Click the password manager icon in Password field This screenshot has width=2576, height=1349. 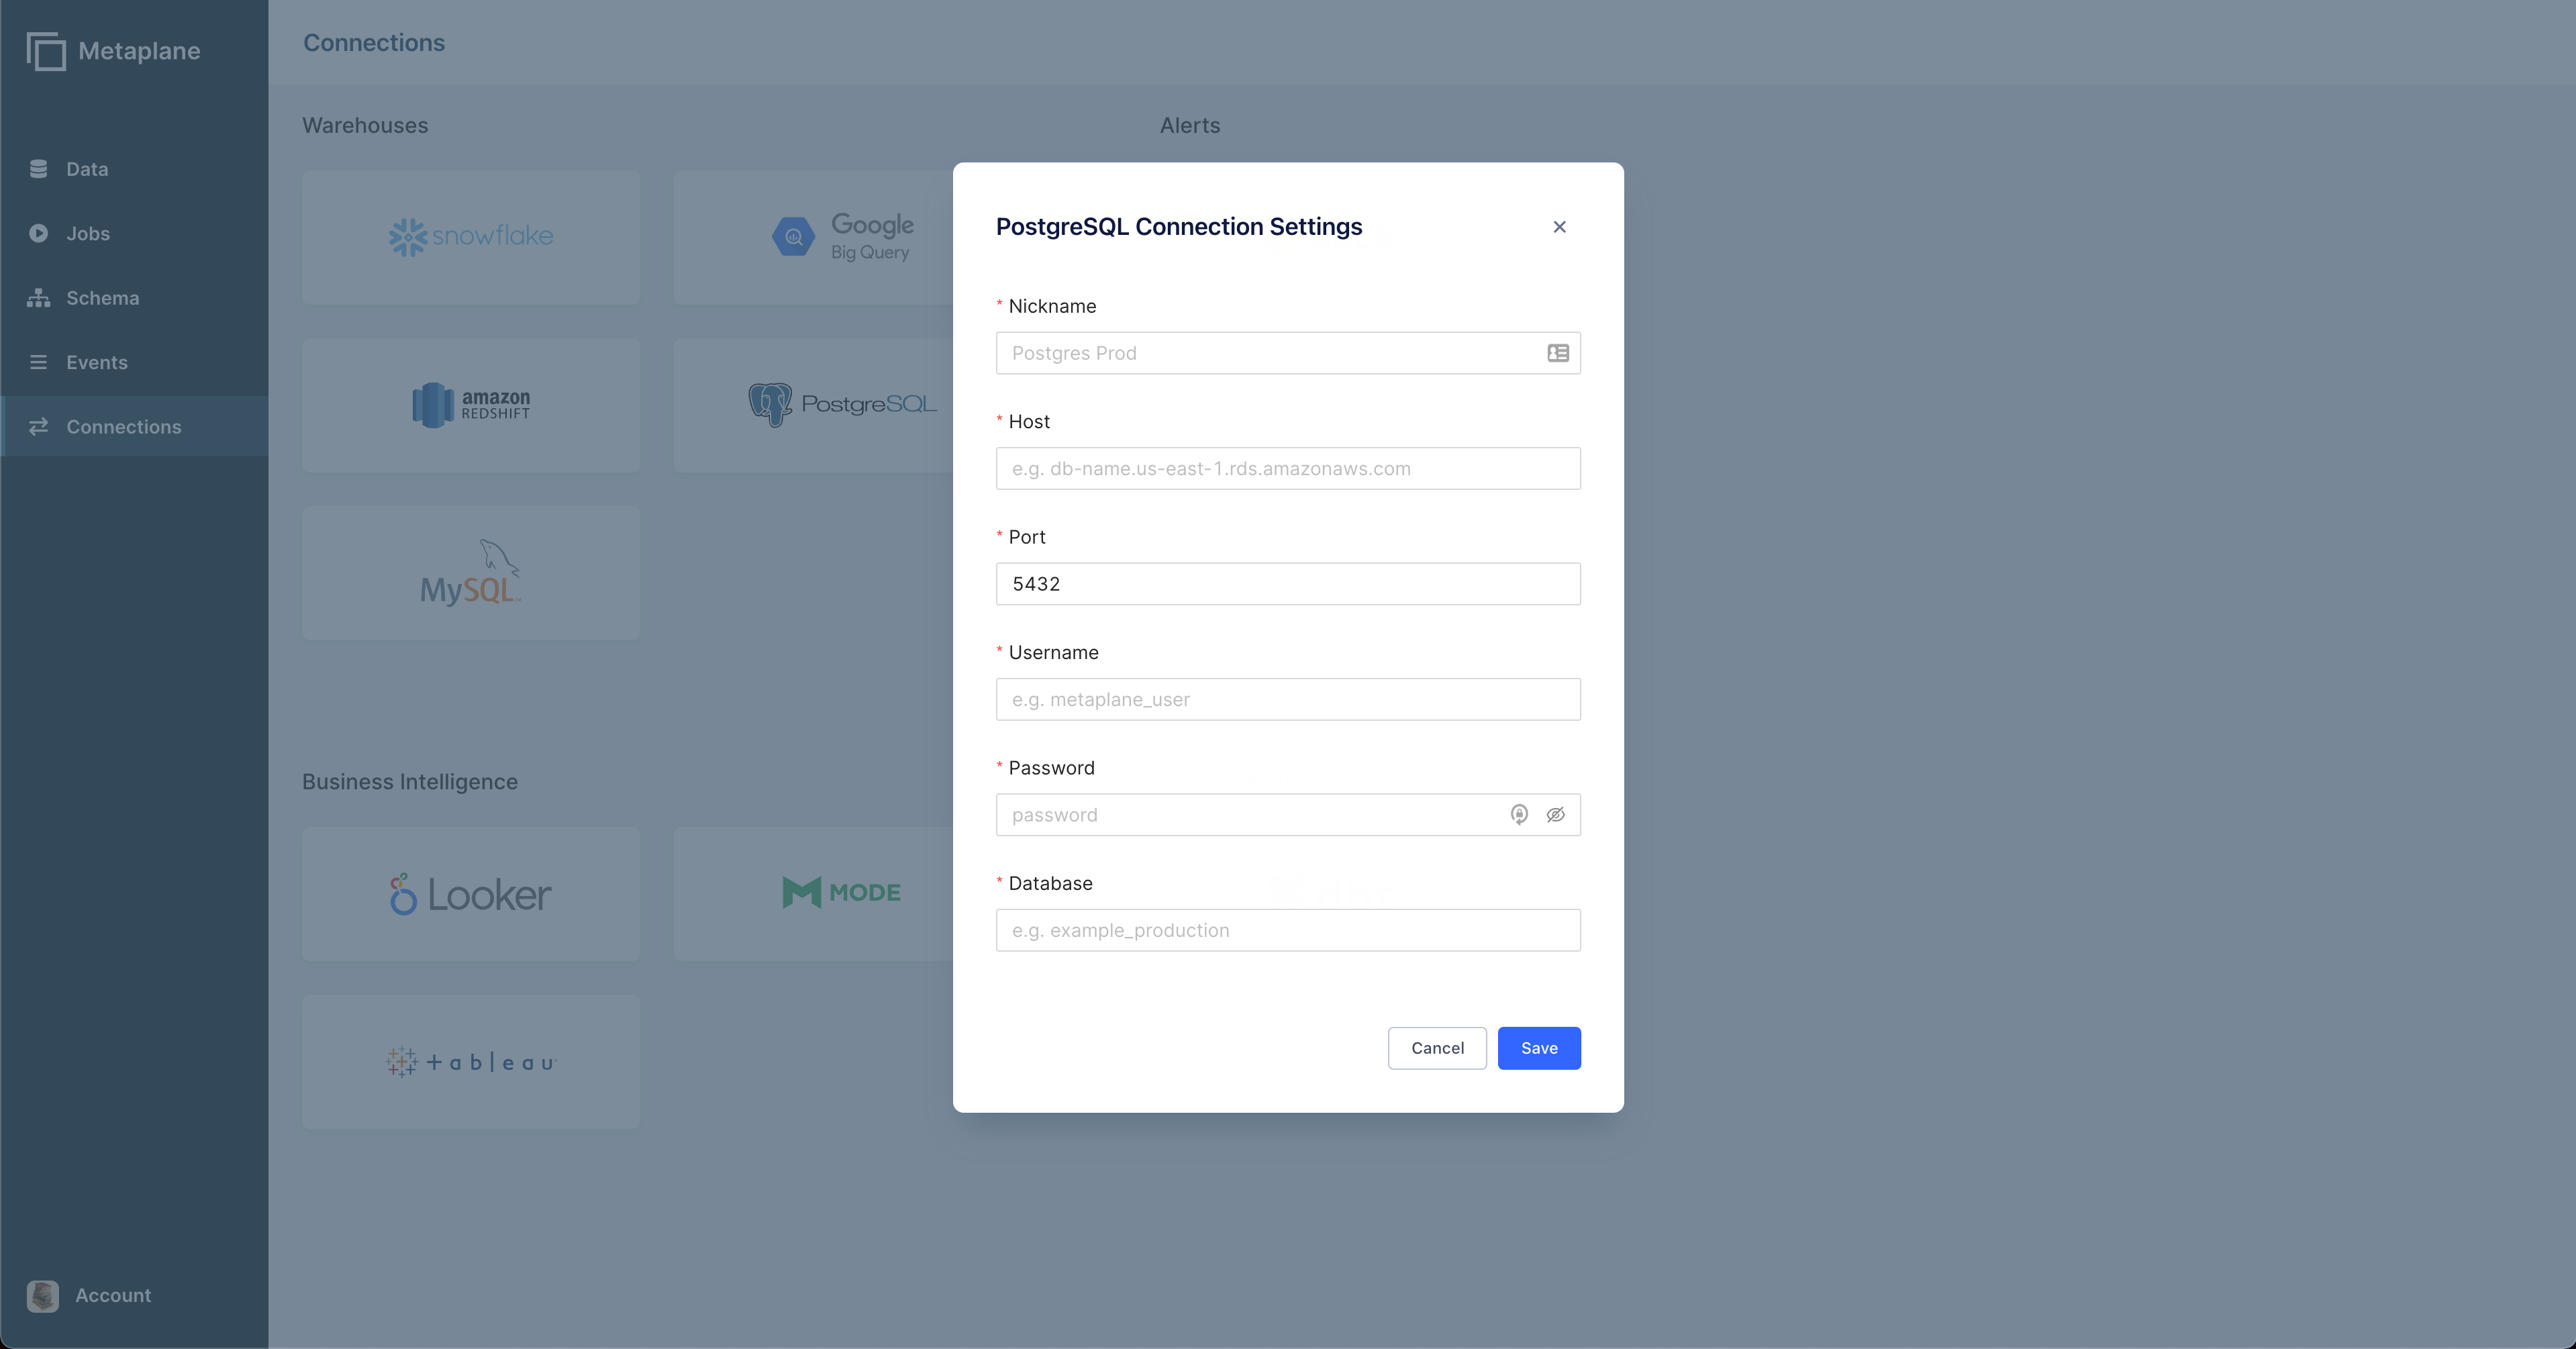click(x=1519, y=815)
